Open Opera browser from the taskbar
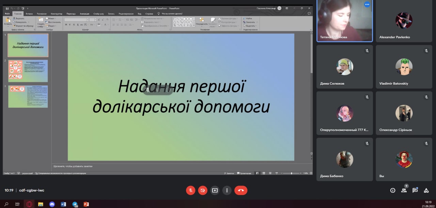Image resolution: width=436 pixels, height=208 pixels. pyautogui.click(x=29, y=204)
